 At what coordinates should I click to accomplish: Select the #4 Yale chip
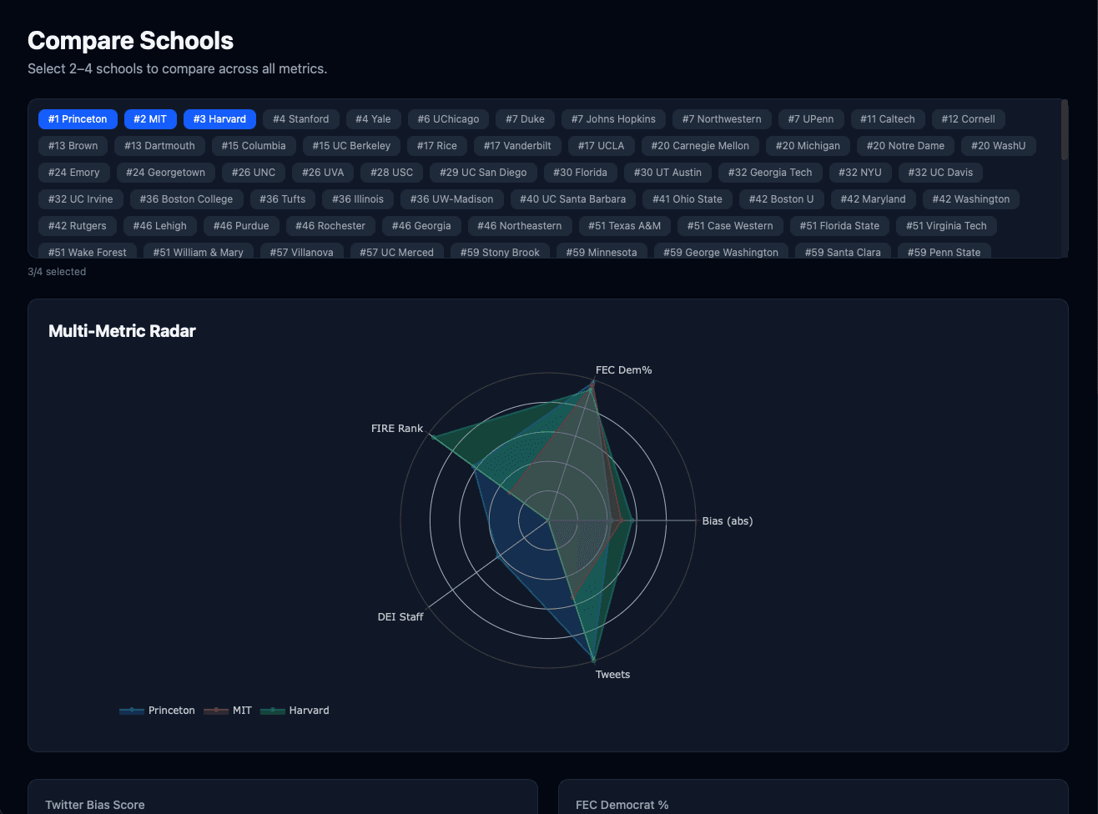click(x=373, y=119)
